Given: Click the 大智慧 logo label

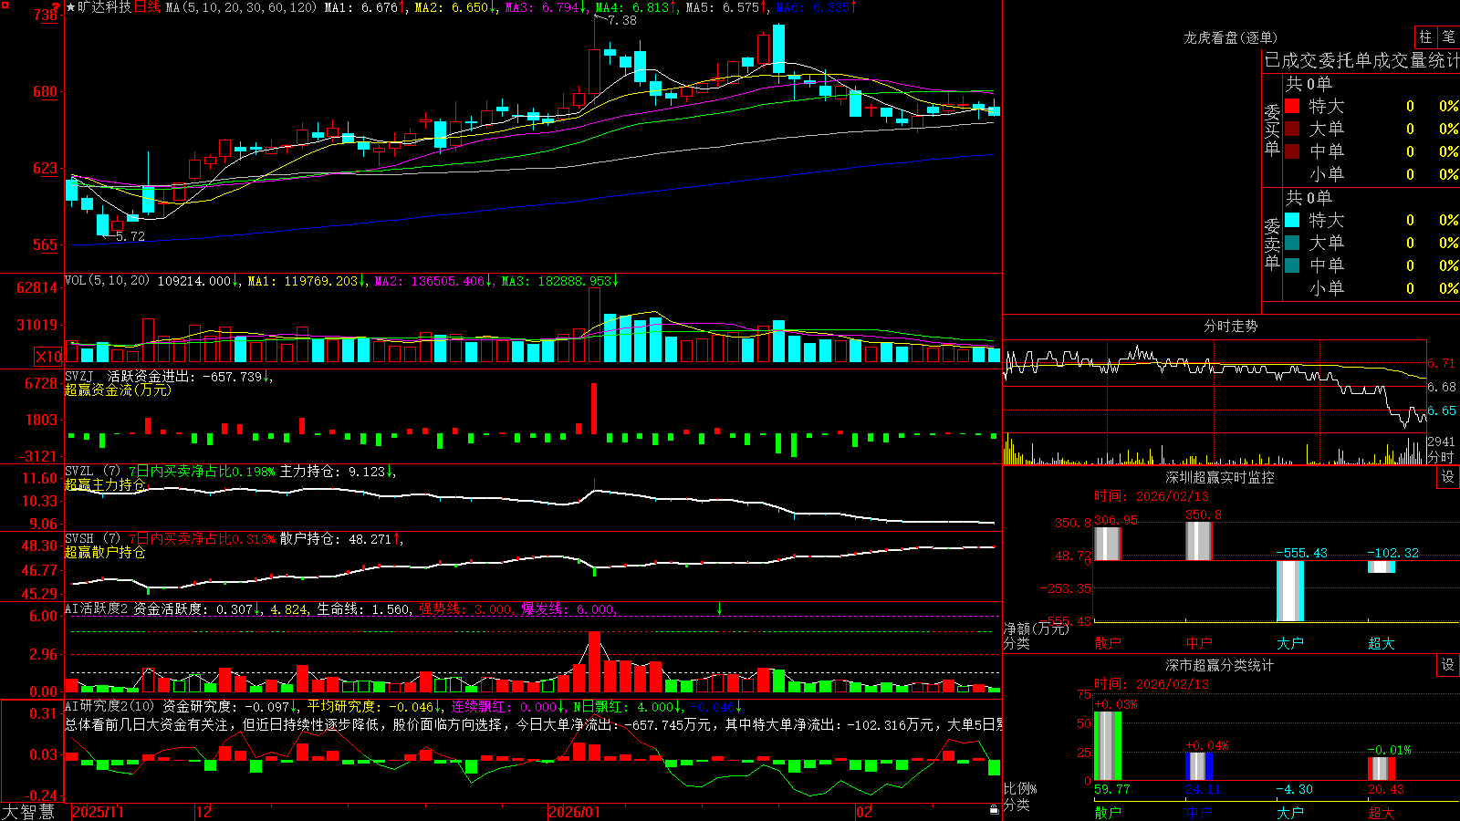Looking at the screenshot, I should (x=28, y=812).
